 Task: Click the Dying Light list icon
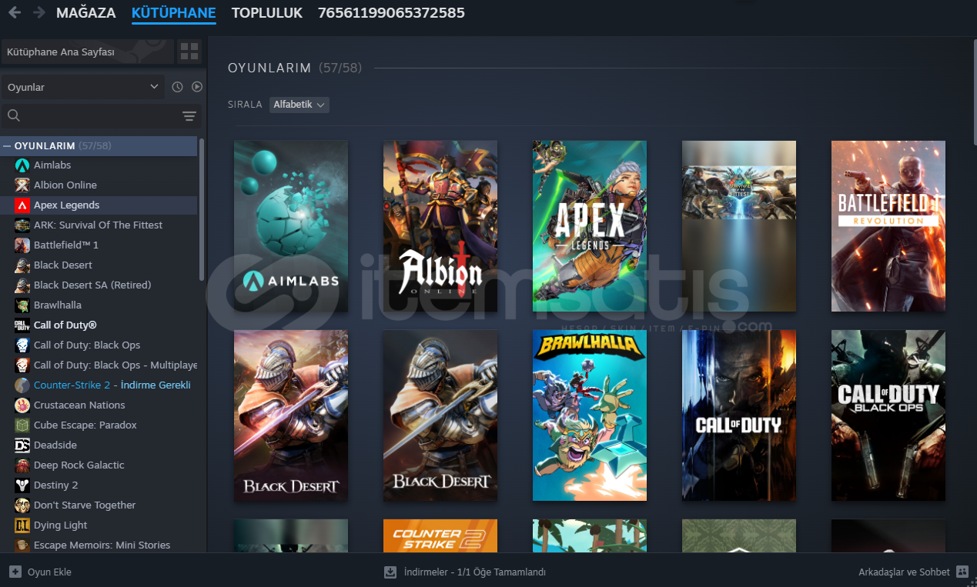click(22, 525)
